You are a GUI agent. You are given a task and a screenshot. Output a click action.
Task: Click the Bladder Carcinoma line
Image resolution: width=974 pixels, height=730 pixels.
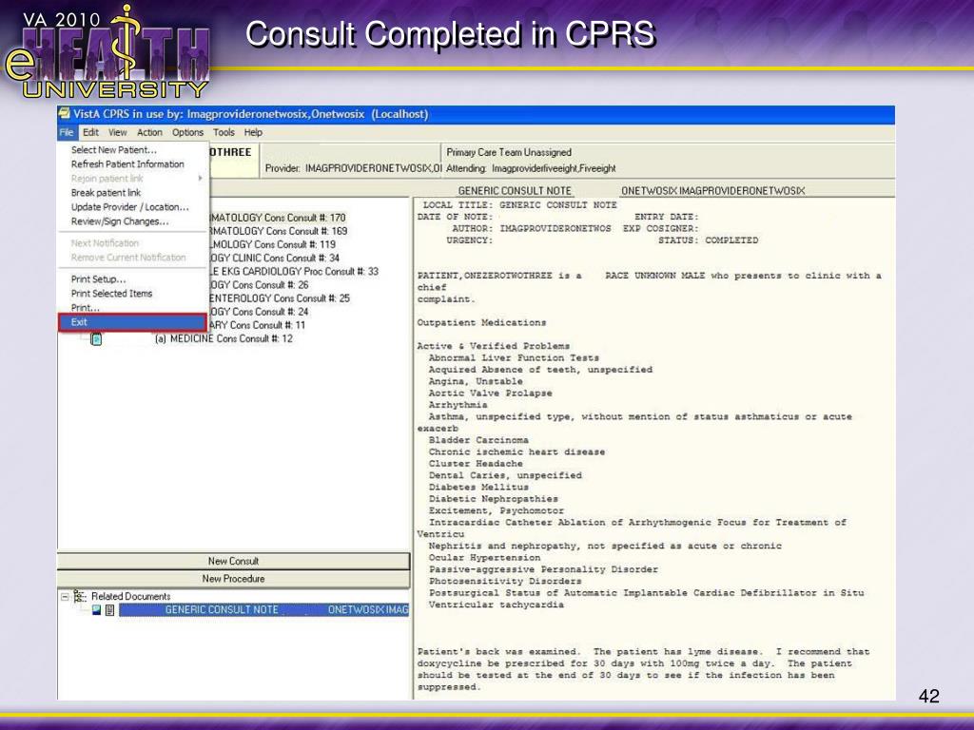(478, 440)
